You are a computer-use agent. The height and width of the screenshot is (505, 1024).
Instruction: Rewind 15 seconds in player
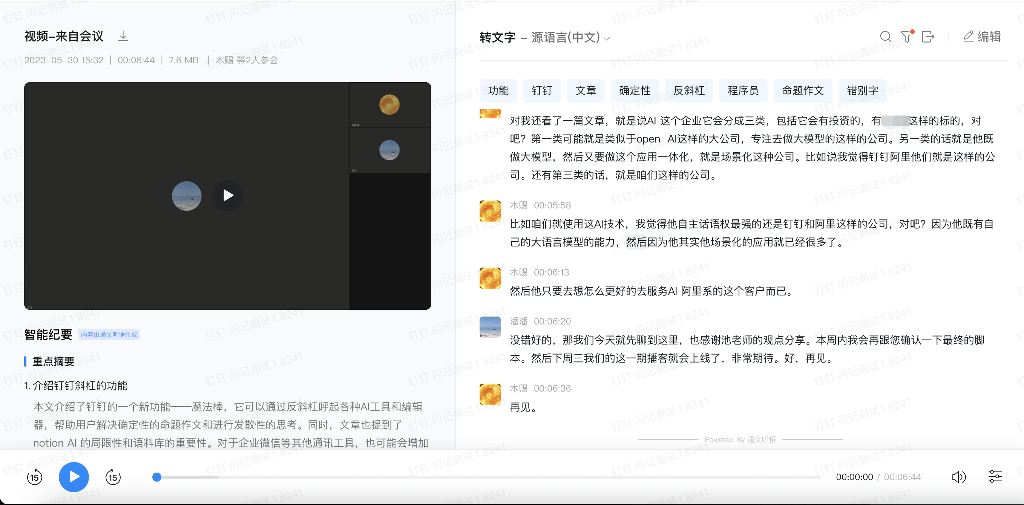click(x=35, y=477)
